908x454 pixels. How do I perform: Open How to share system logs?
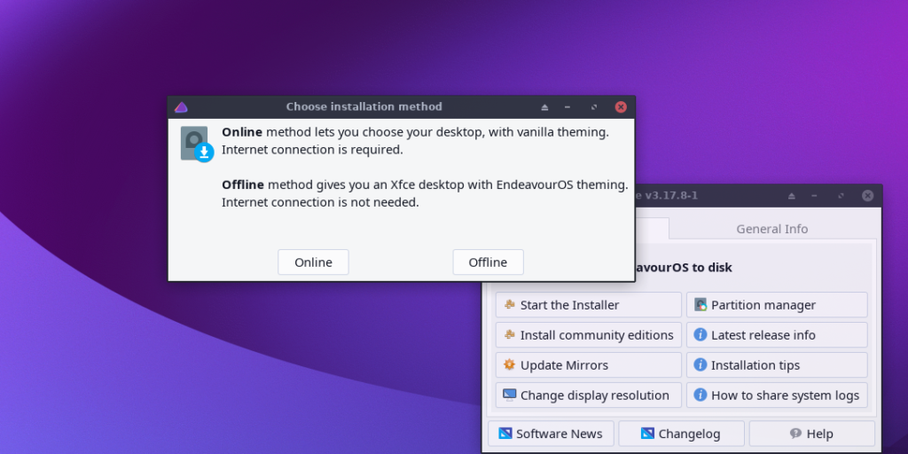pos(777,395)
